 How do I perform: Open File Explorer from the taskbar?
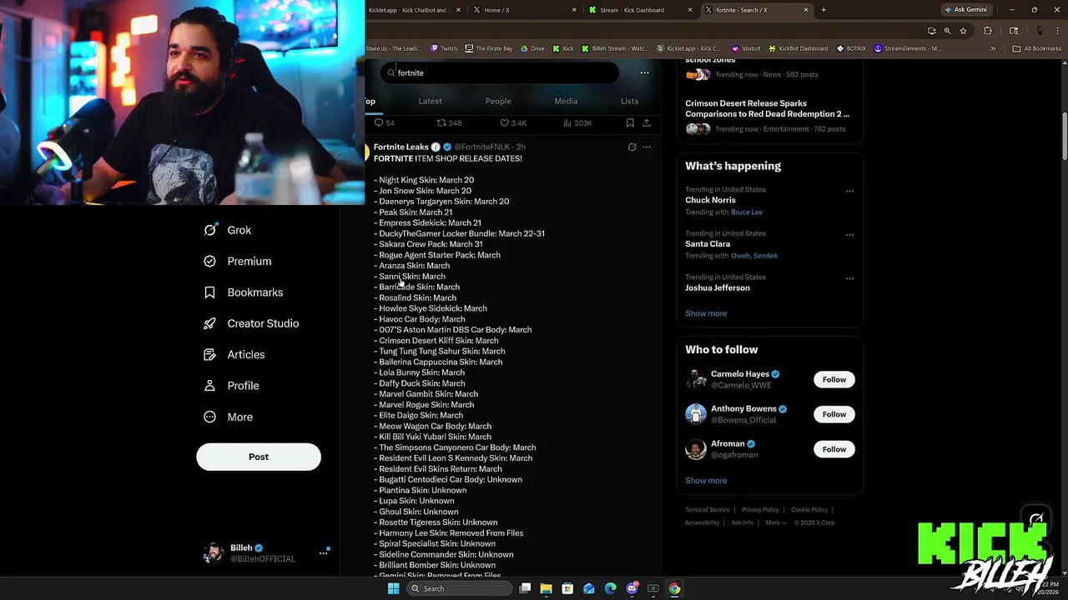pos(546,588)
